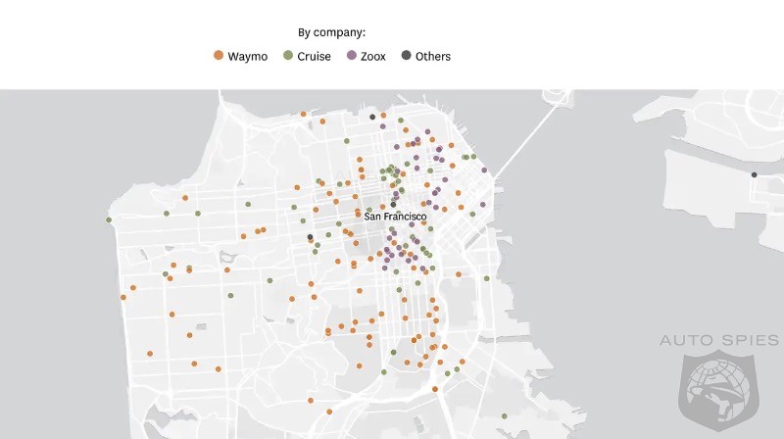The height and width of the screenshot is (439, 784).
Task: Click the dark dot at the map's northern edge
Action: [372, 118]
